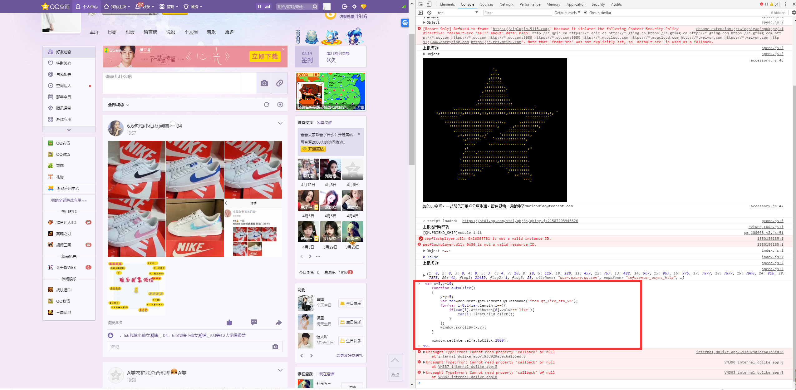Open 与我相关 from the sidebar
796x390 pixels.
(69, 74)
